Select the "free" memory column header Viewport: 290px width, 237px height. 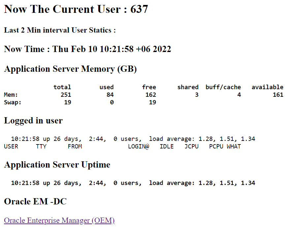click(149, 87)
